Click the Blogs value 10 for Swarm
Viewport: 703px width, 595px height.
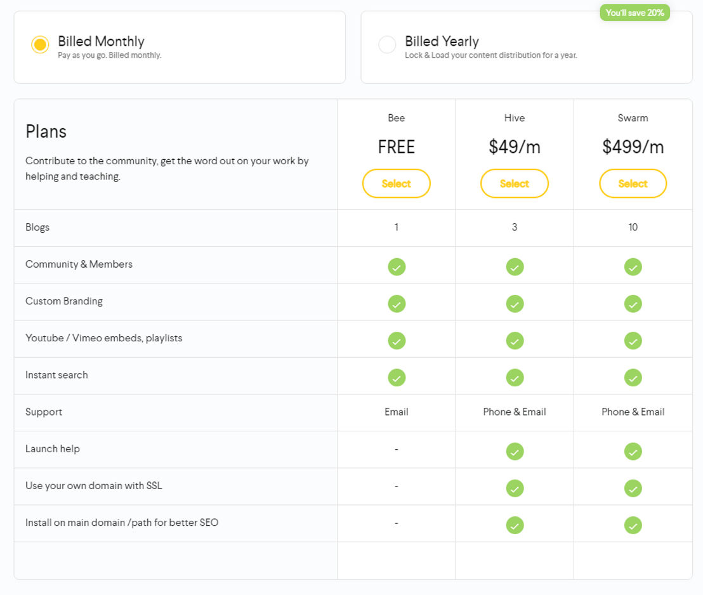pos(633,227)
